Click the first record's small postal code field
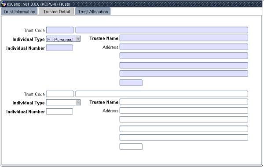The width and height of the screenshot is (264, 167). pyautogui.click(x=131, y=83)
